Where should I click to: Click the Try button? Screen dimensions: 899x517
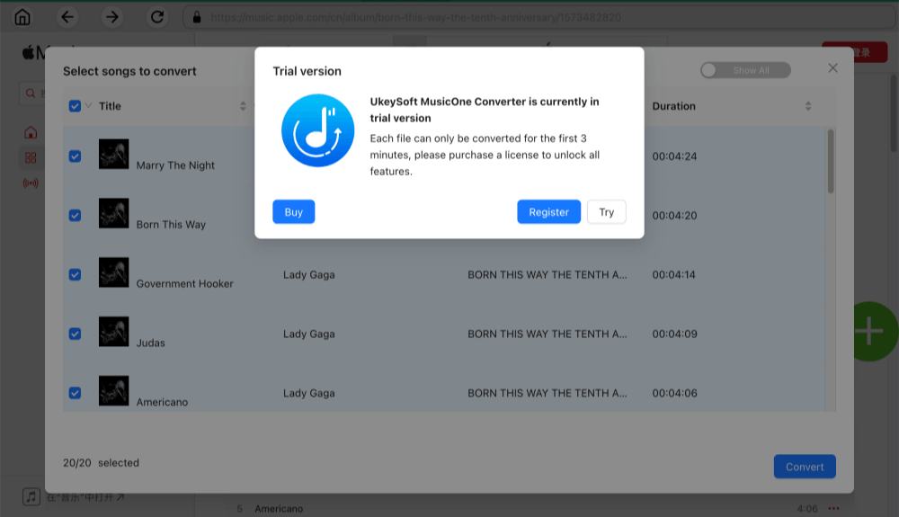click(607, 212)
